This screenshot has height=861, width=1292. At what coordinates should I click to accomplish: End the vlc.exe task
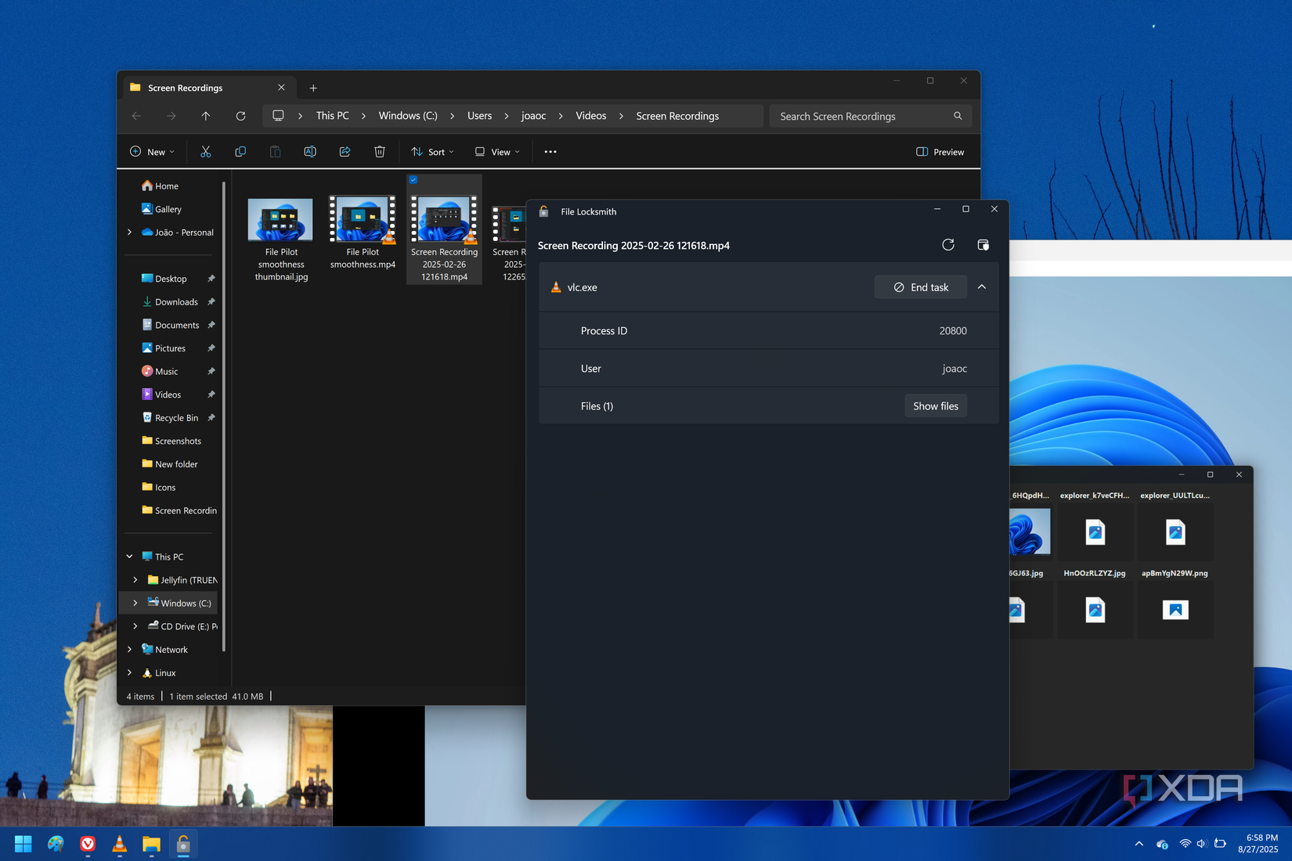tap(920, 286)
